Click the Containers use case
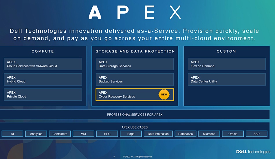 coord(60,134)
